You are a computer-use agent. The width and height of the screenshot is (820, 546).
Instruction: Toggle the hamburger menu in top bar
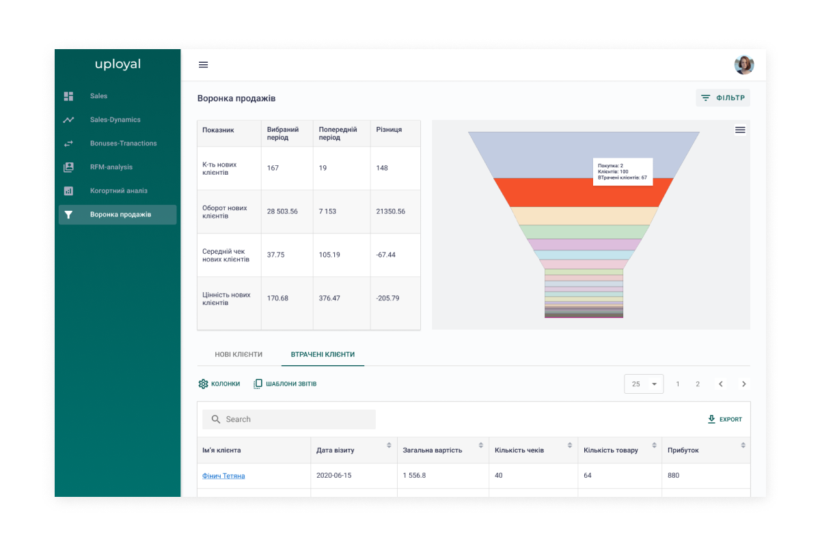click(x=203, y=65)
